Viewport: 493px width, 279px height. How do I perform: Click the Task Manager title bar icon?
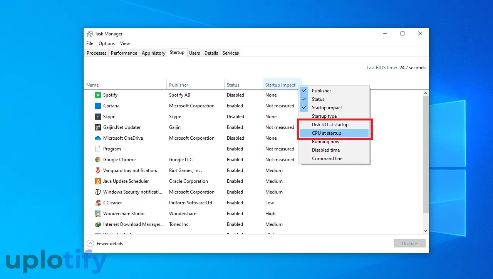90,34
